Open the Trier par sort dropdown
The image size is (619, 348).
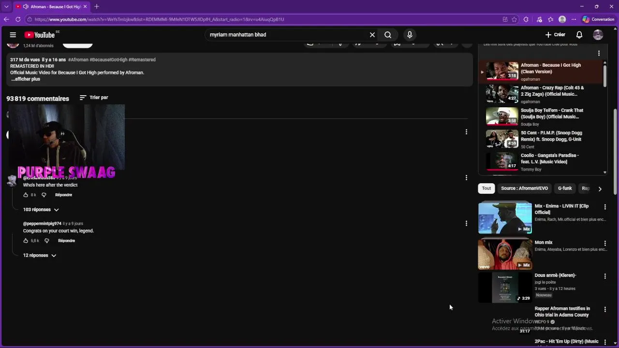94,98
